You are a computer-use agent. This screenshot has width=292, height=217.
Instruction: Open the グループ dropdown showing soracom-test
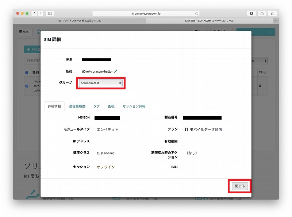click(101, 83)
